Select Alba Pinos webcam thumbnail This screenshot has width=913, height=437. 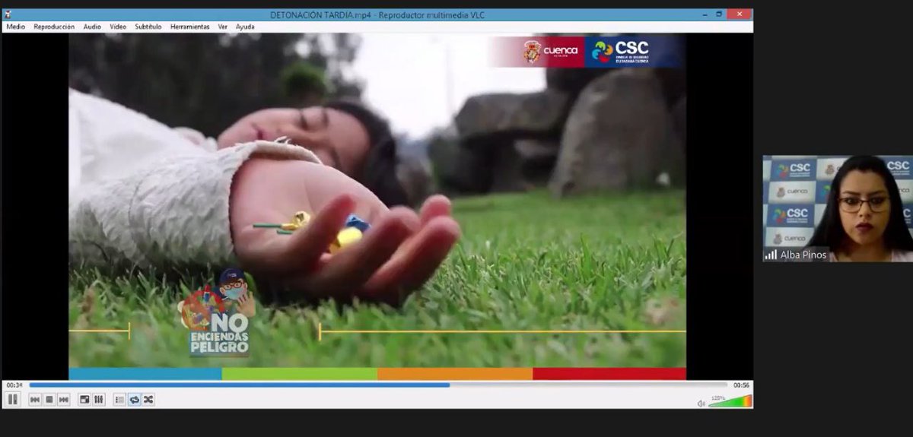click(x=838, y=208)
